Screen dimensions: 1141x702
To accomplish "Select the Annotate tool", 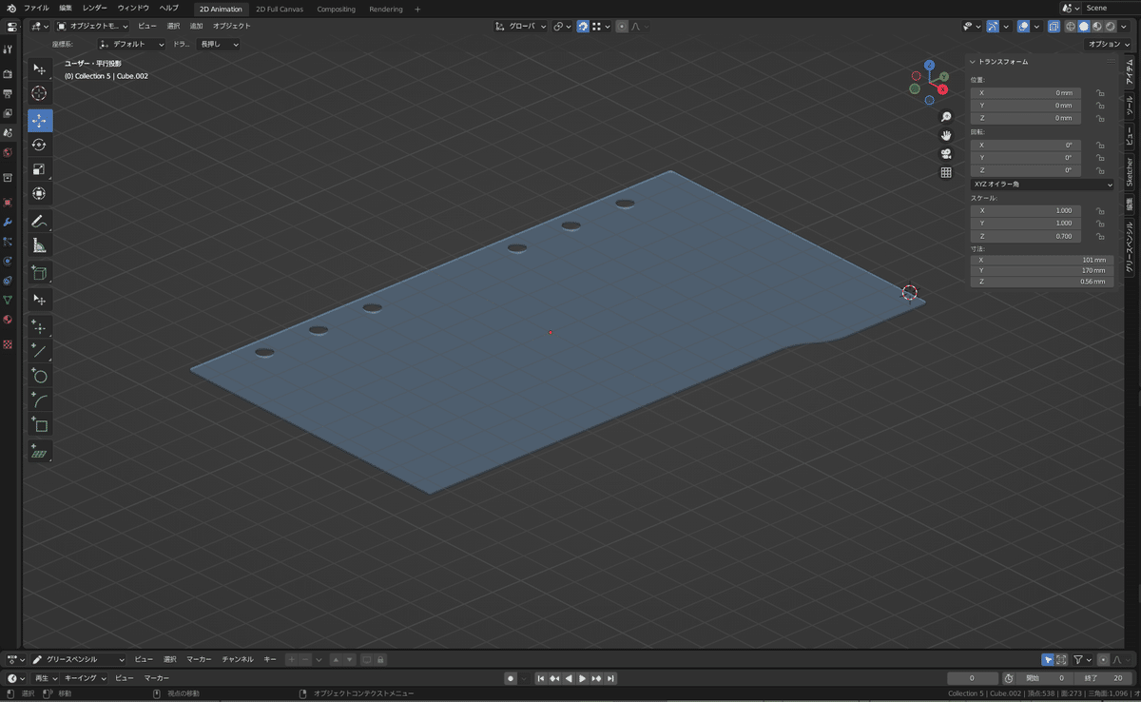I will pos(39,221).
